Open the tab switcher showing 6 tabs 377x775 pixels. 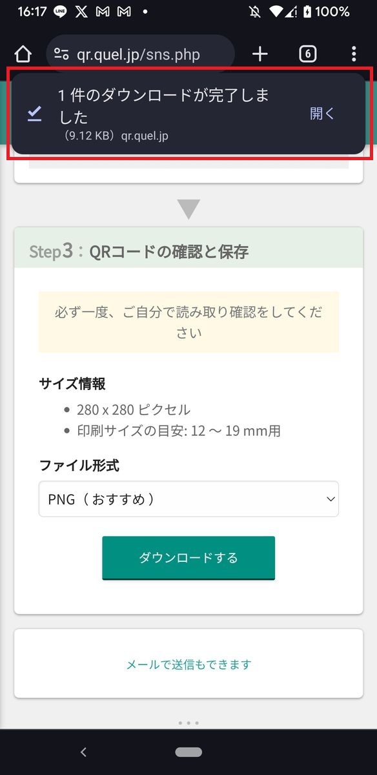tap(307, 54)
